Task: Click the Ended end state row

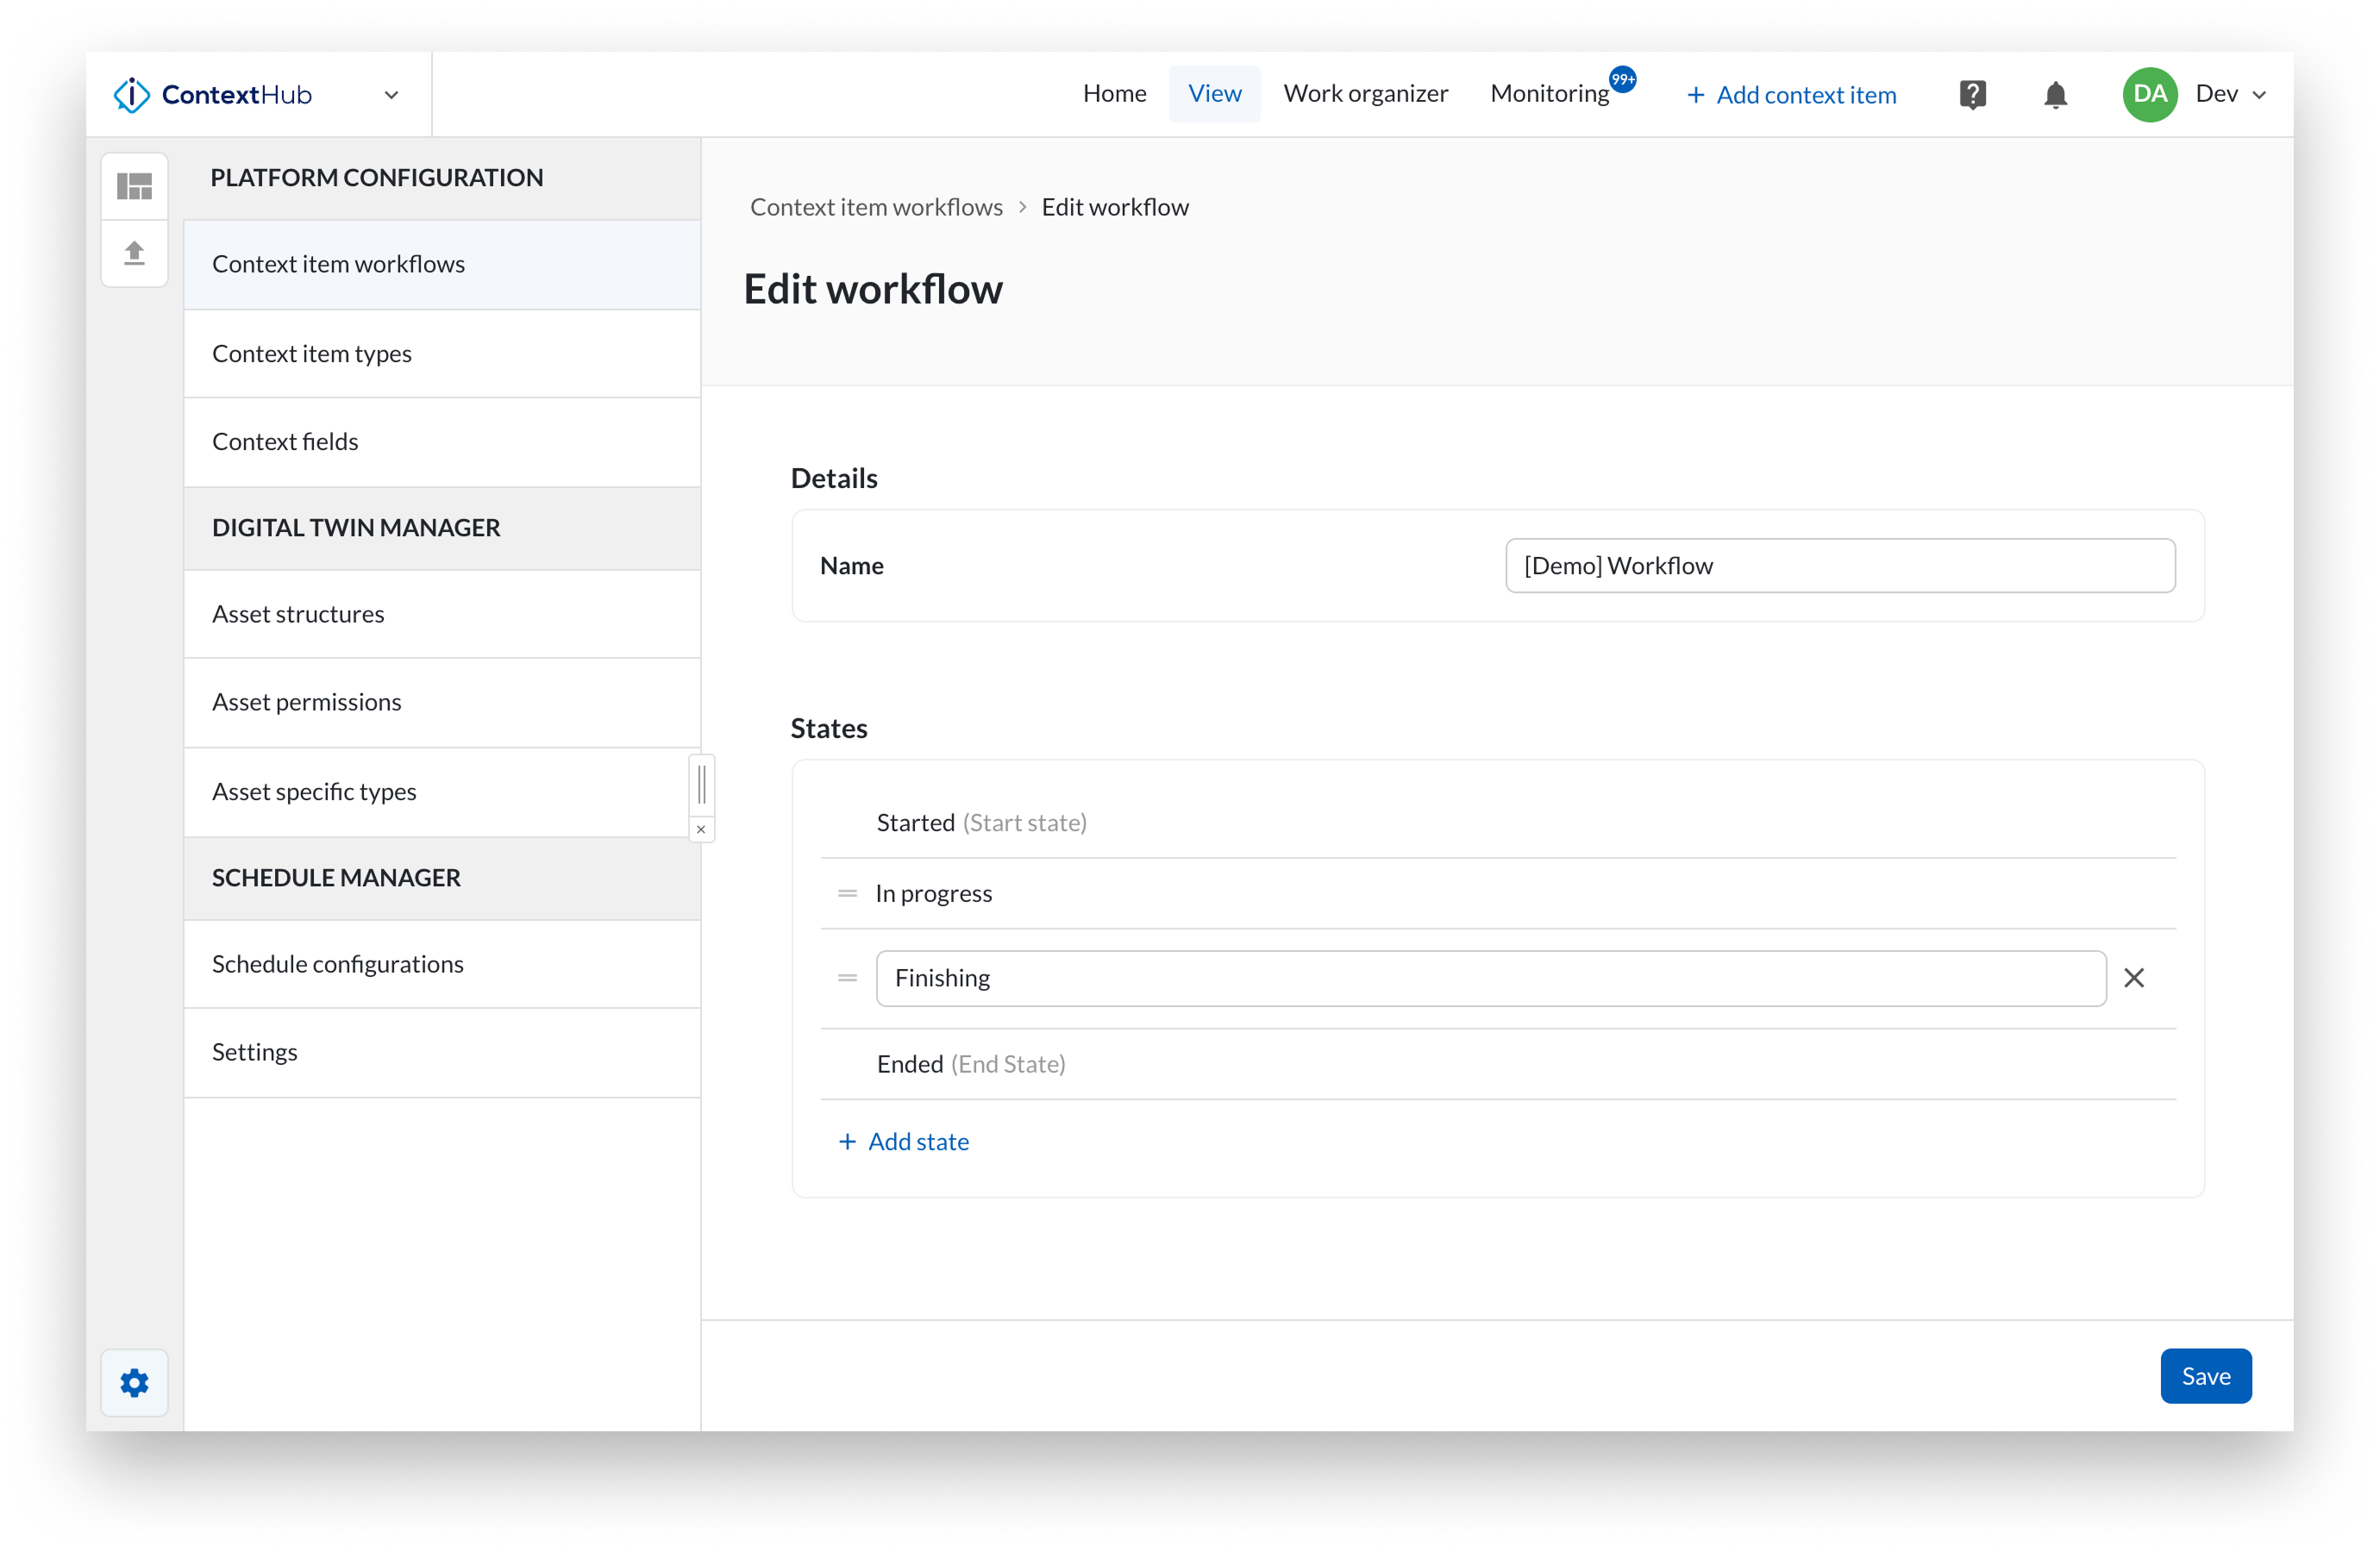Action: [1497, 1064]
